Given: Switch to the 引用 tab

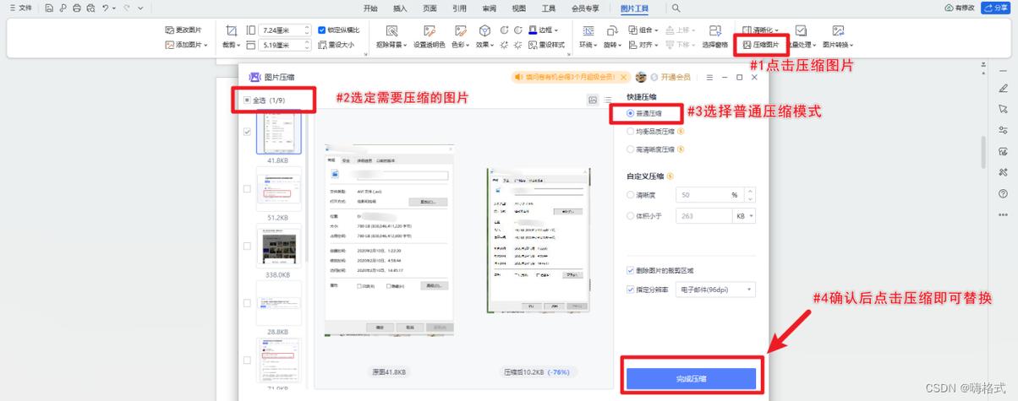Looking at the screenshot, I should click(459, 8).
